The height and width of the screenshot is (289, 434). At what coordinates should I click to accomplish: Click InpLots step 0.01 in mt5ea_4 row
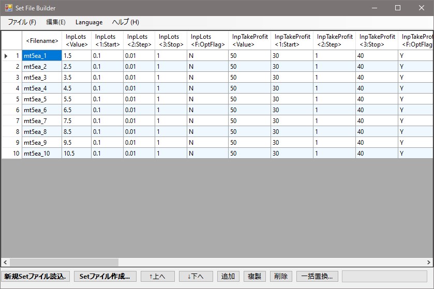pos(139,88)
